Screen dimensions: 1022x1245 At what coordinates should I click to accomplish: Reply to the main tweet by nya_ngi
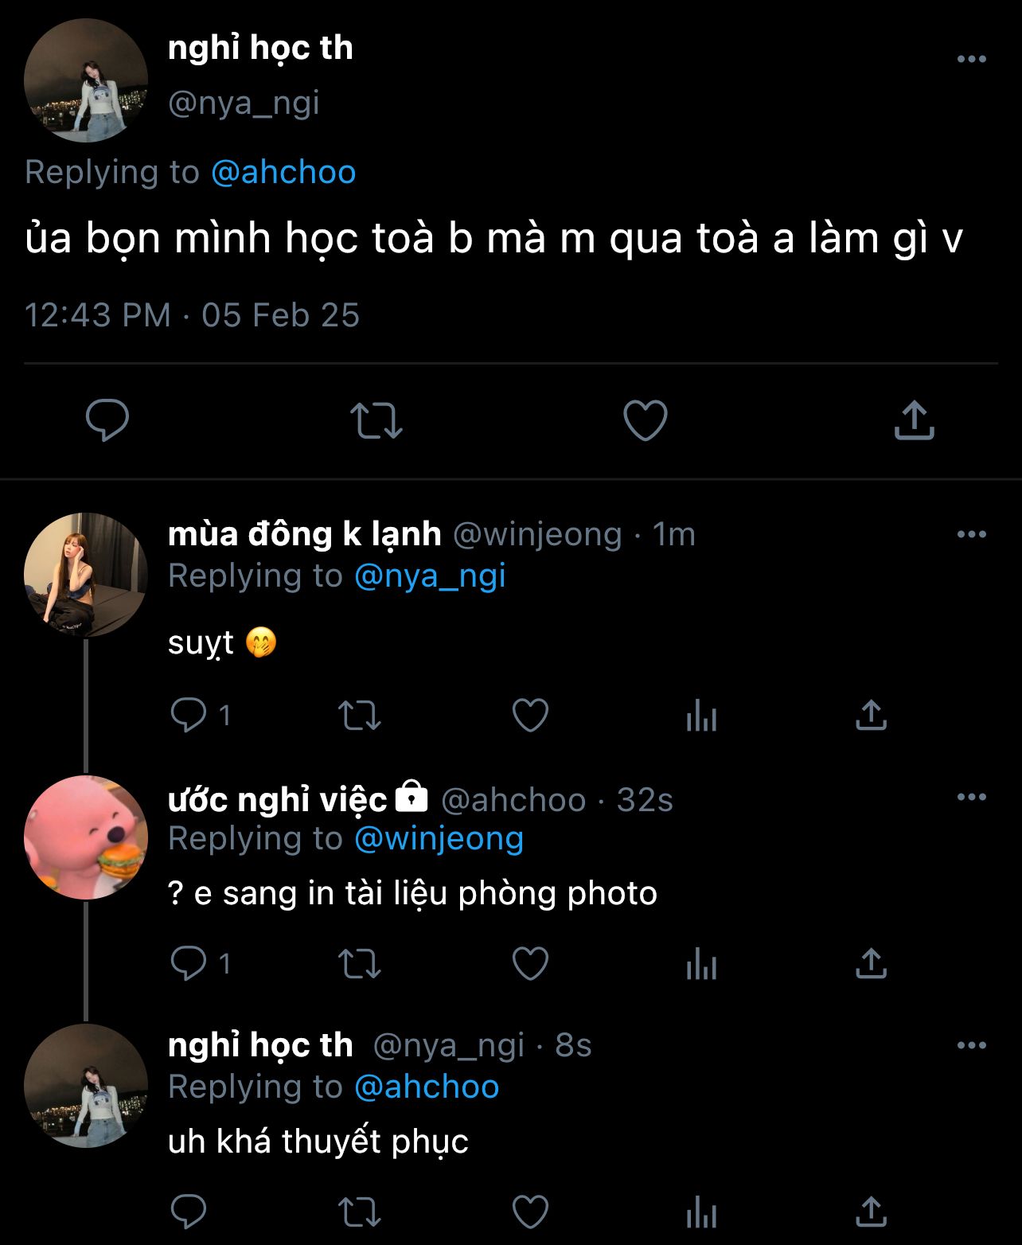[x=107, y=420]
